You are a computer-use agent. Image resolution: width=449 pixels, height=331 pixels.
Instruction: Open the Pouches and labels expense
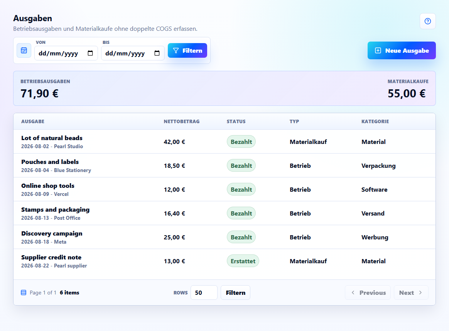pyautogui.click(x=50, y=162)
